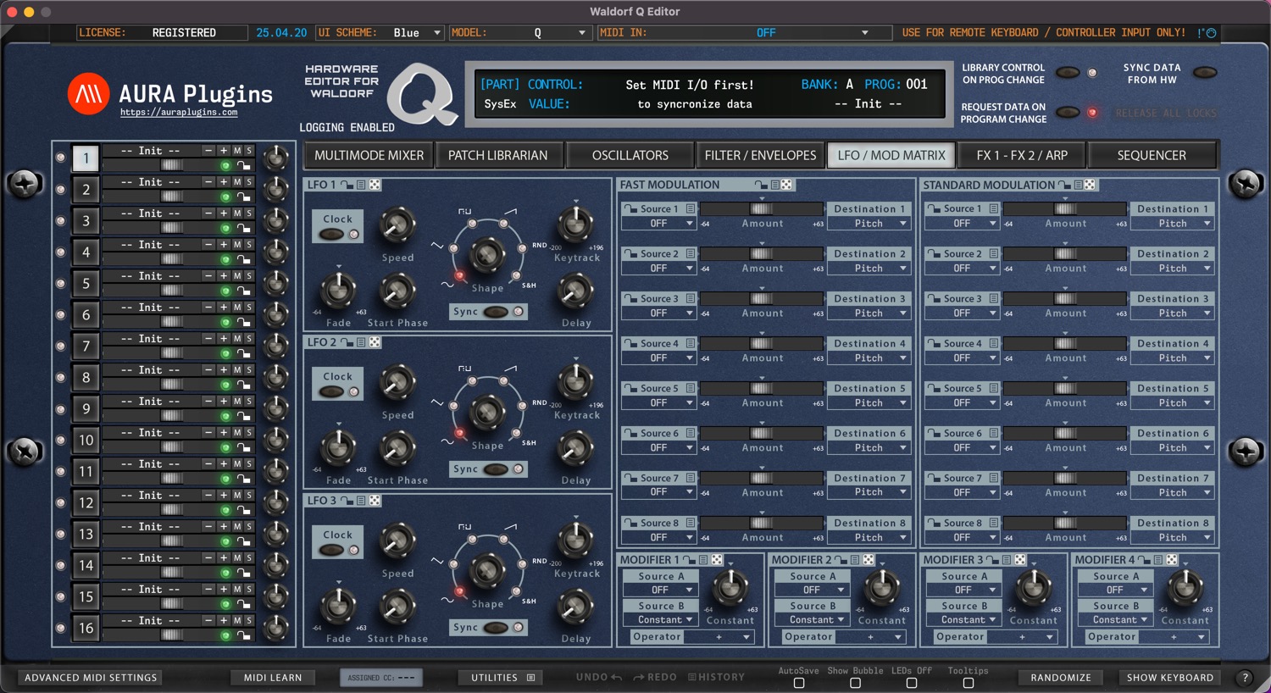Image resolution: width=1271 pixels, height=693 pixels.
Task: Open the History list
Action: pos(717,678)
